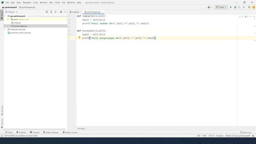Click warnings count inspection widget
Viewport: 256px width, 144px height.
[241, 16]
